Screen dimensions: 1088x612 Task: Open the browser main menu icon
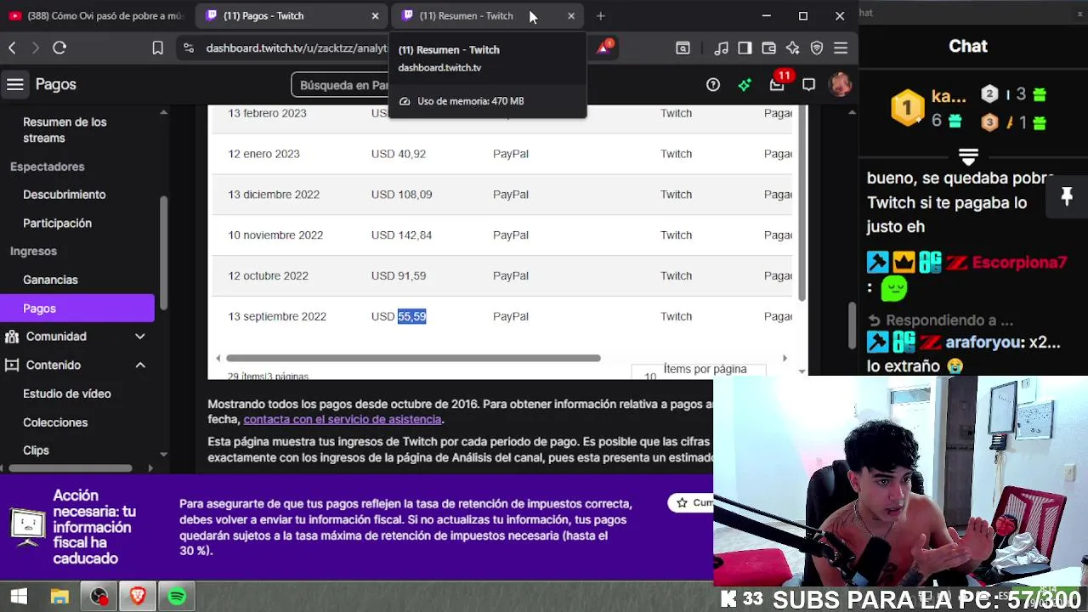click(841, 48)
